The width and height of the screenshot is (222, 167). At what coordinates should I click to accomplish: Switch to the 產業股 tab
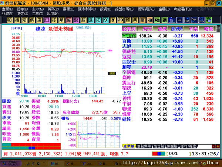click(x=129, y=146)
